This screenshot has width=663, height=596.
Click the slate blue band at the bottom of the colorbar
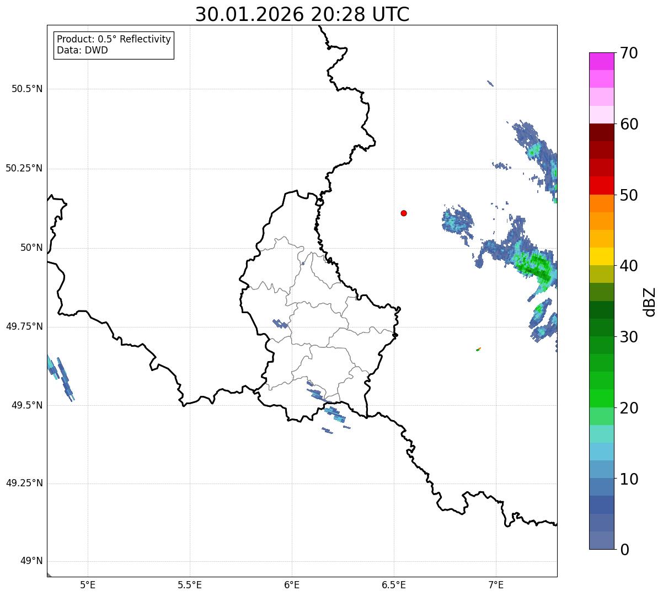pos(601,540)
